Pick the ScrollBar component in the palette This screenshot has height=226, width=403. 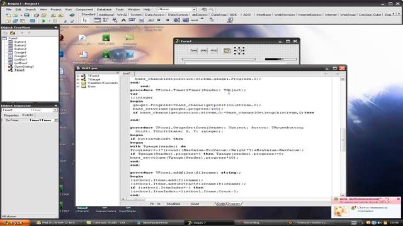pyautogui.click(x=195, y=20)
